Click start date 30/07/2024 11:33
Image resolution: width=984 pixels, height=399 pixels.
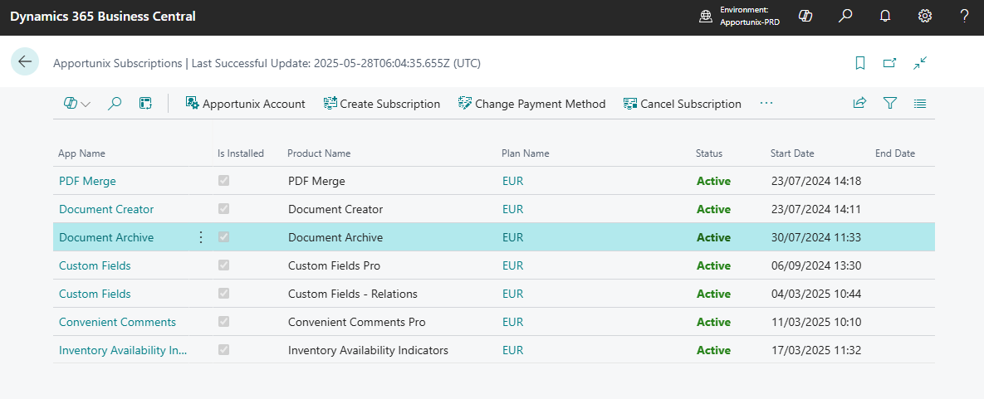(815, 237)
